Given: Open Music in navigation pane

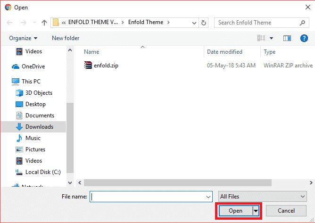Looking at the screenshot, I should tap(33, 138).
